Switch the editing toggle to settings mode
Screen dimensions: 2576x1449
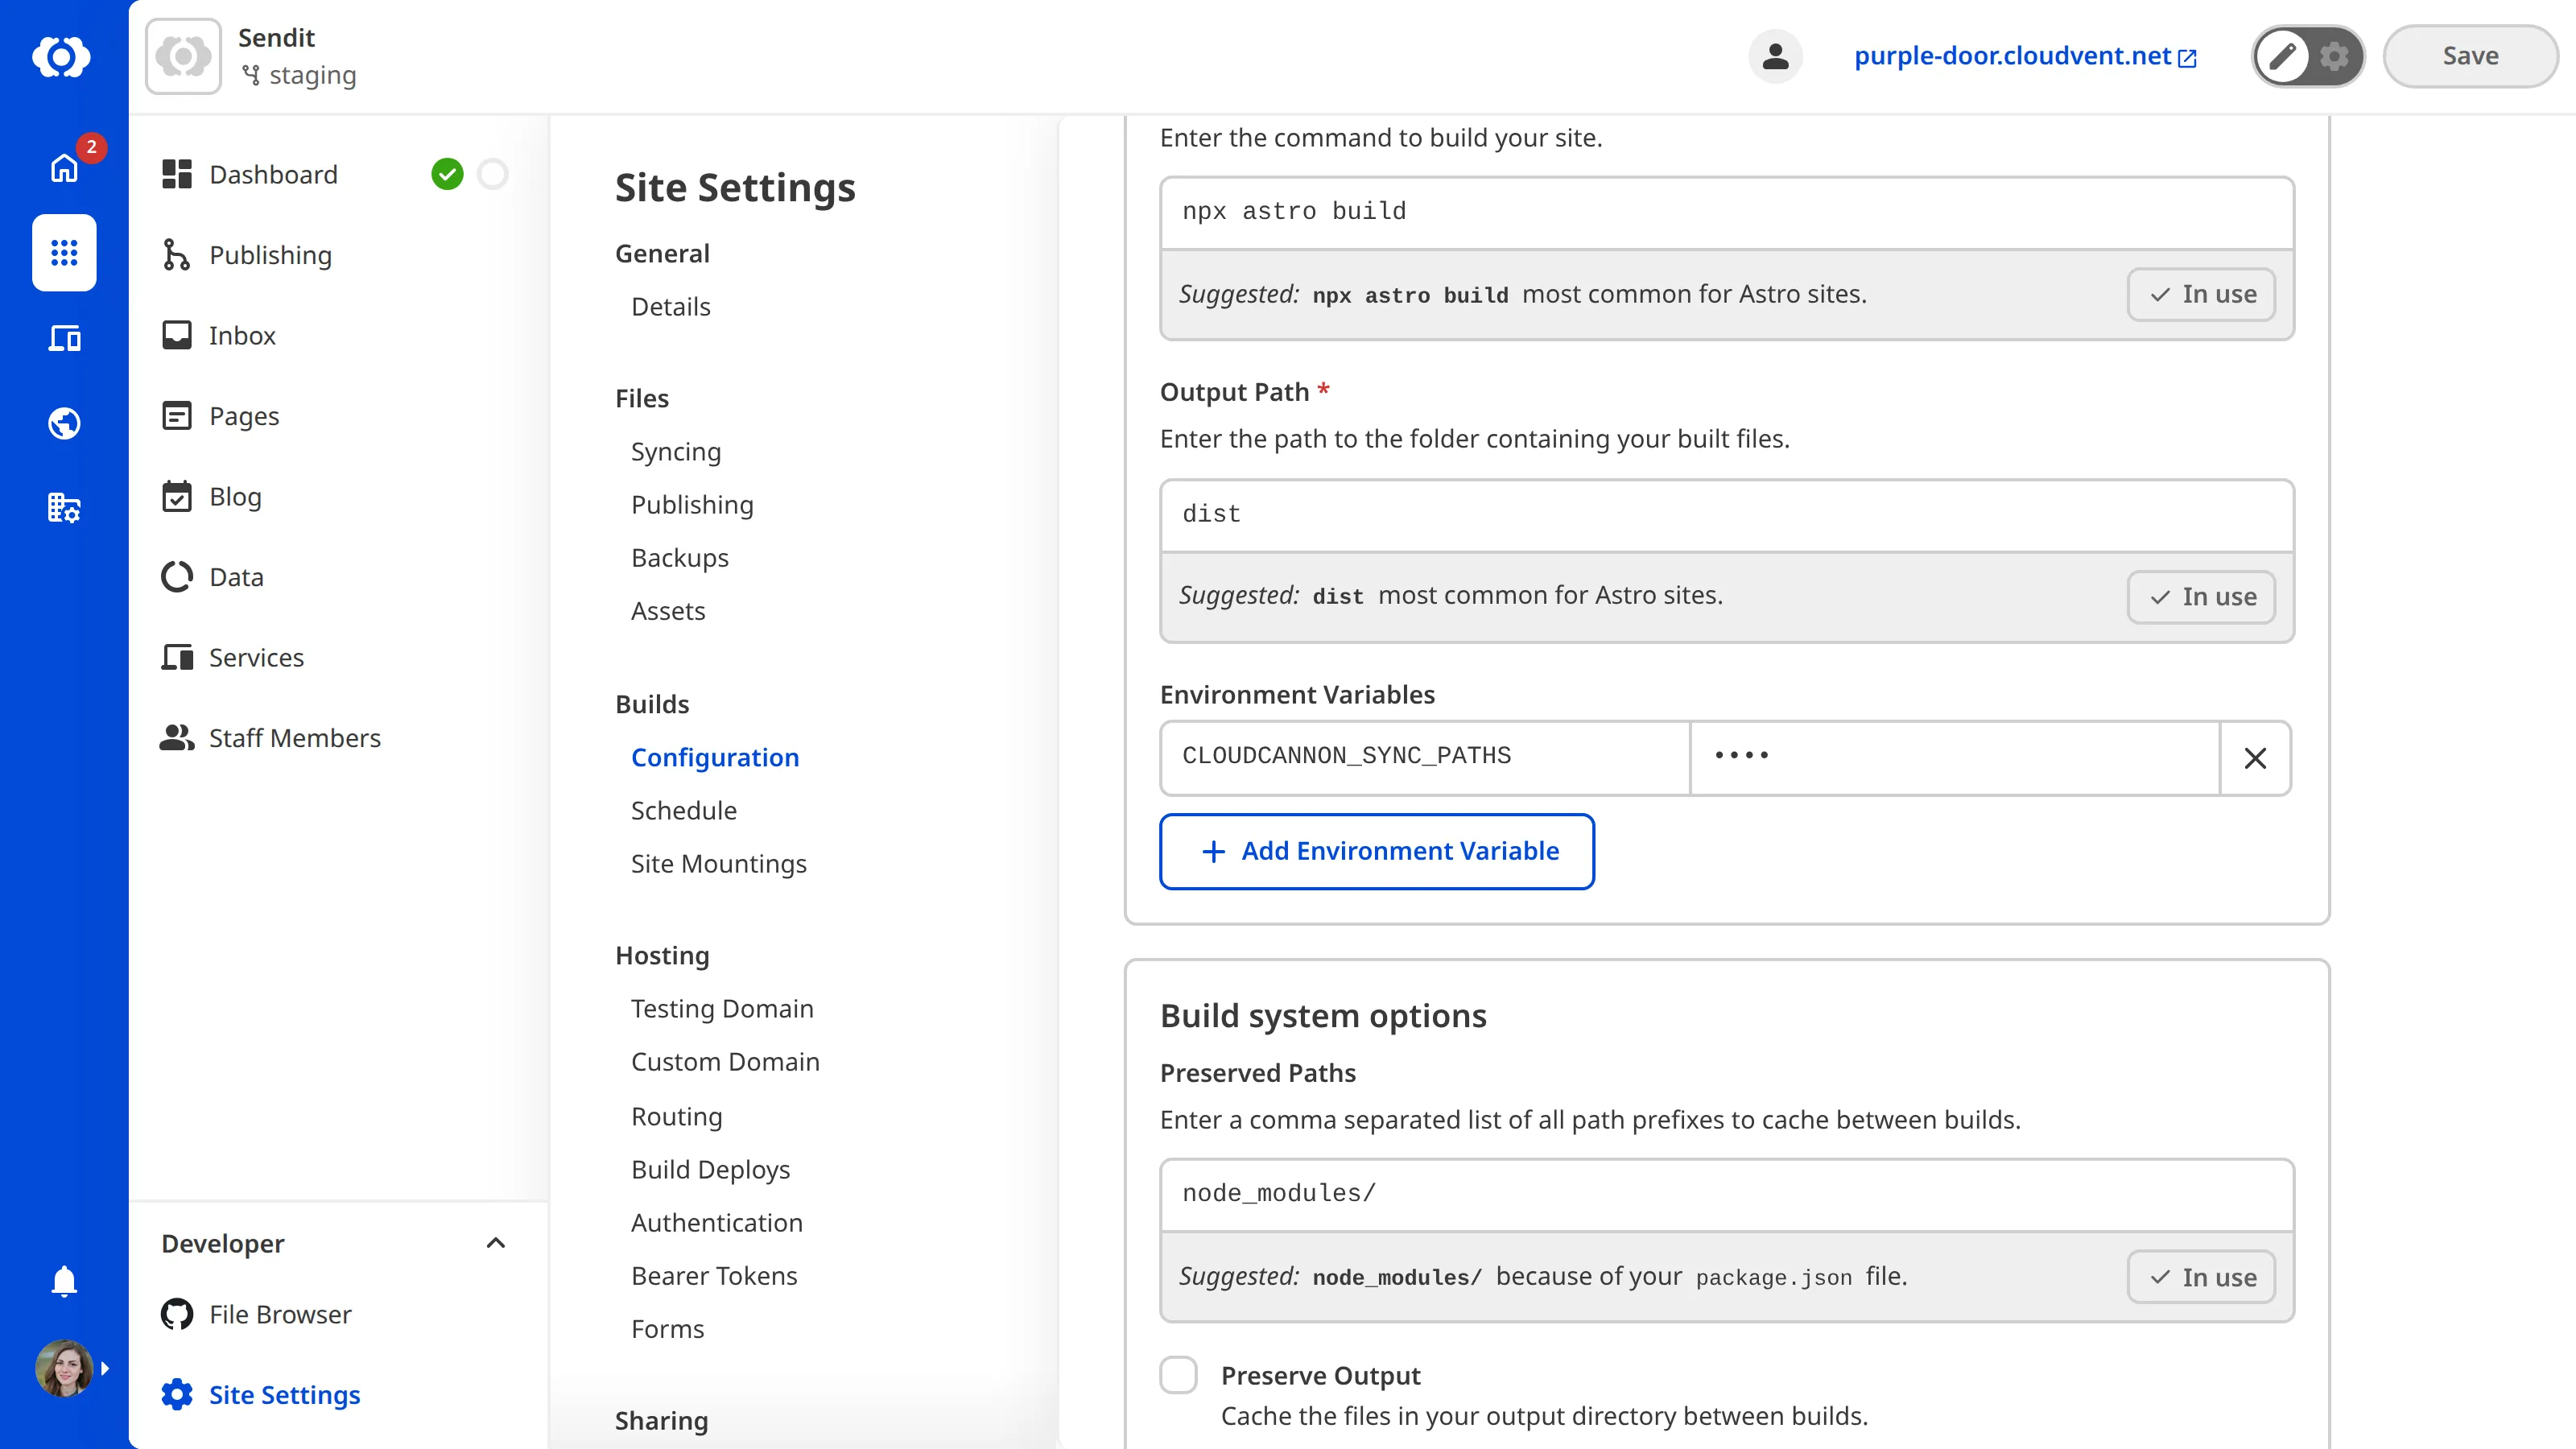pyautogui.click(x=2334, y=56)
